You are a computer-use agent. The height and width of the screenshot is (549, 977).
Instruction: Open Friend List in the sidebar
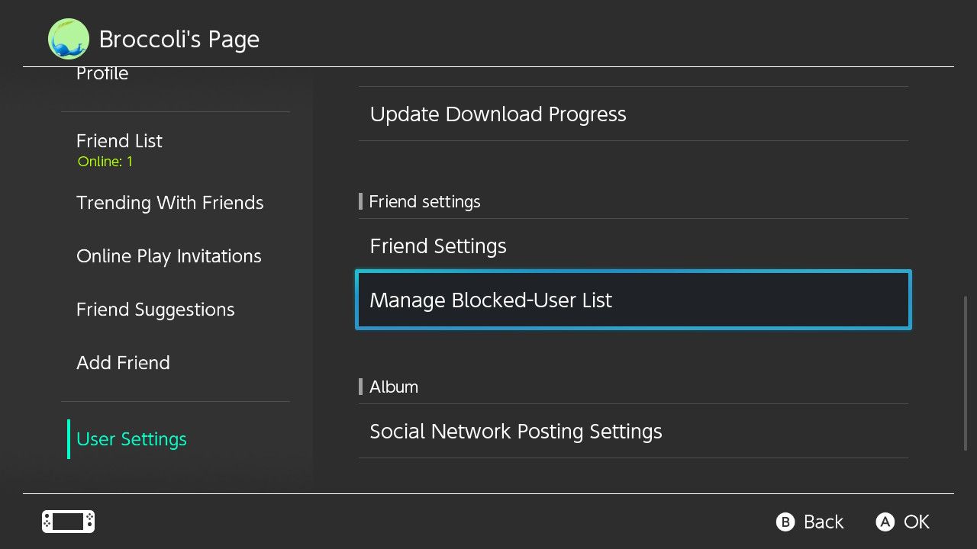tap(119, 141)
